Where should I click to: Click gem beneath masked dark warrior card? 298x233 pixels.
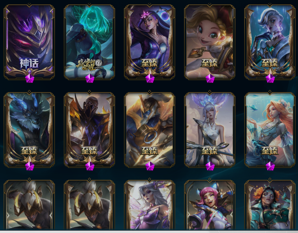[x=90, y=166]
